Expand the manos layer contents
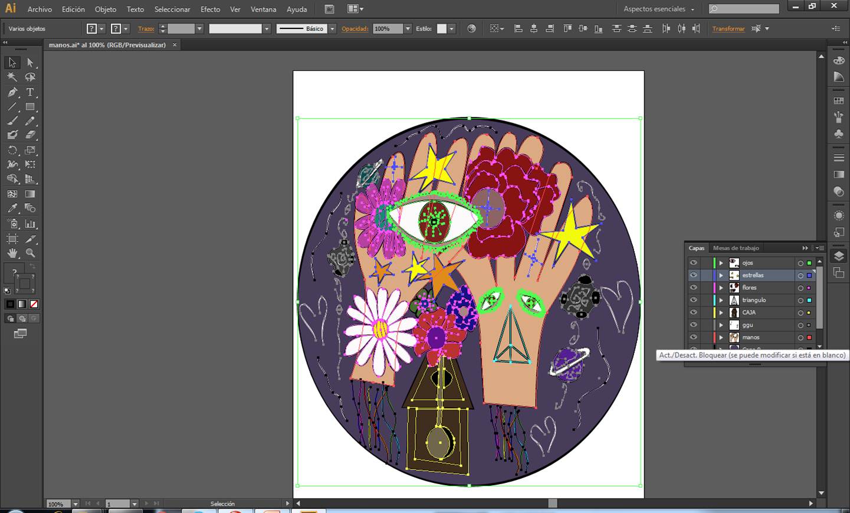Viewport: 850px width, 513px height. [x=721, y=337]
